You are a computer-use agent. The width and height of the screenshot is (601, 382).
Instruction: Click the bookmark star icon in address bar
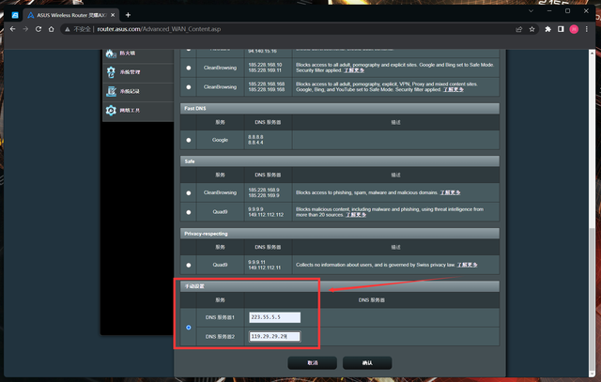(532, 30)
